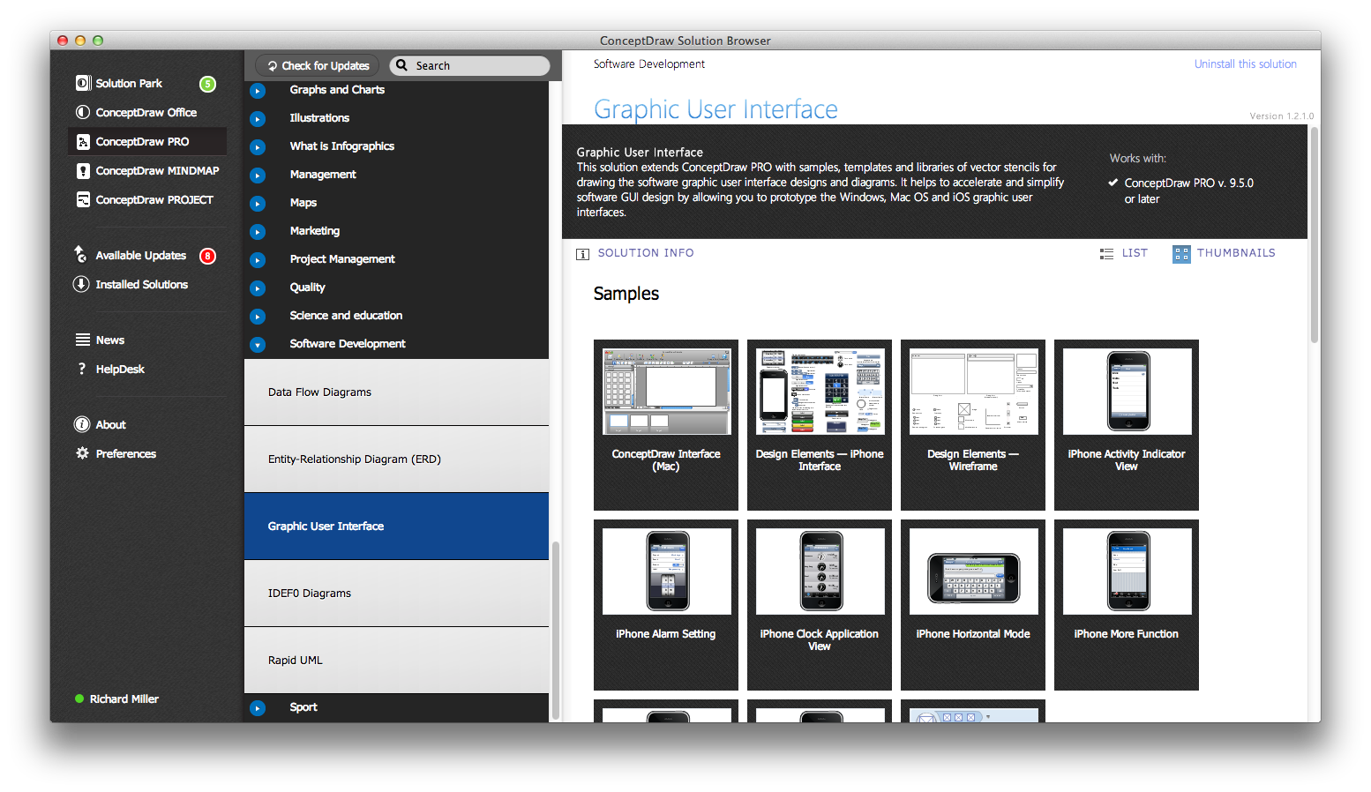
Task: Expand the Graphs and Charts category
Action: click(258, 91)
